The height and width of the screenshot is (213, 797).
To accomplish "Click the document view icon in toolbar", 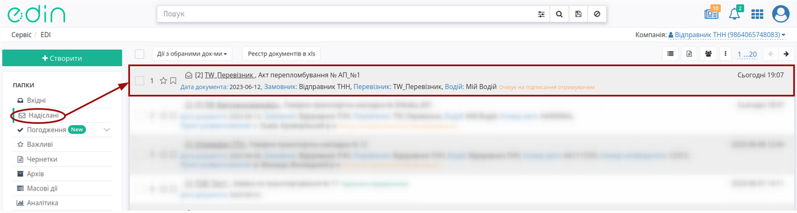I will point(689,54).
